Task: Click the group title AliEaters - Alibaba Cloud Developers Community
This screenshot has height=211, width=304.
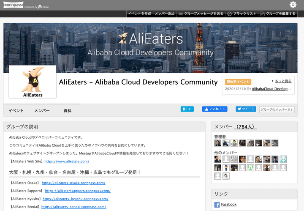Action: click(138, 82)
